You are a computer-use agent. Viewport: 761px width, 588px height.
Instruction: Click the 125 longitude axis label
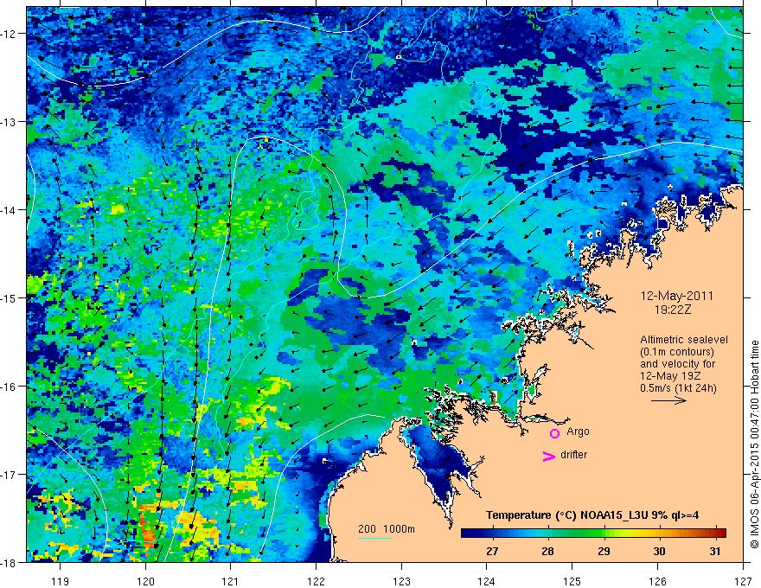(572, 581)
